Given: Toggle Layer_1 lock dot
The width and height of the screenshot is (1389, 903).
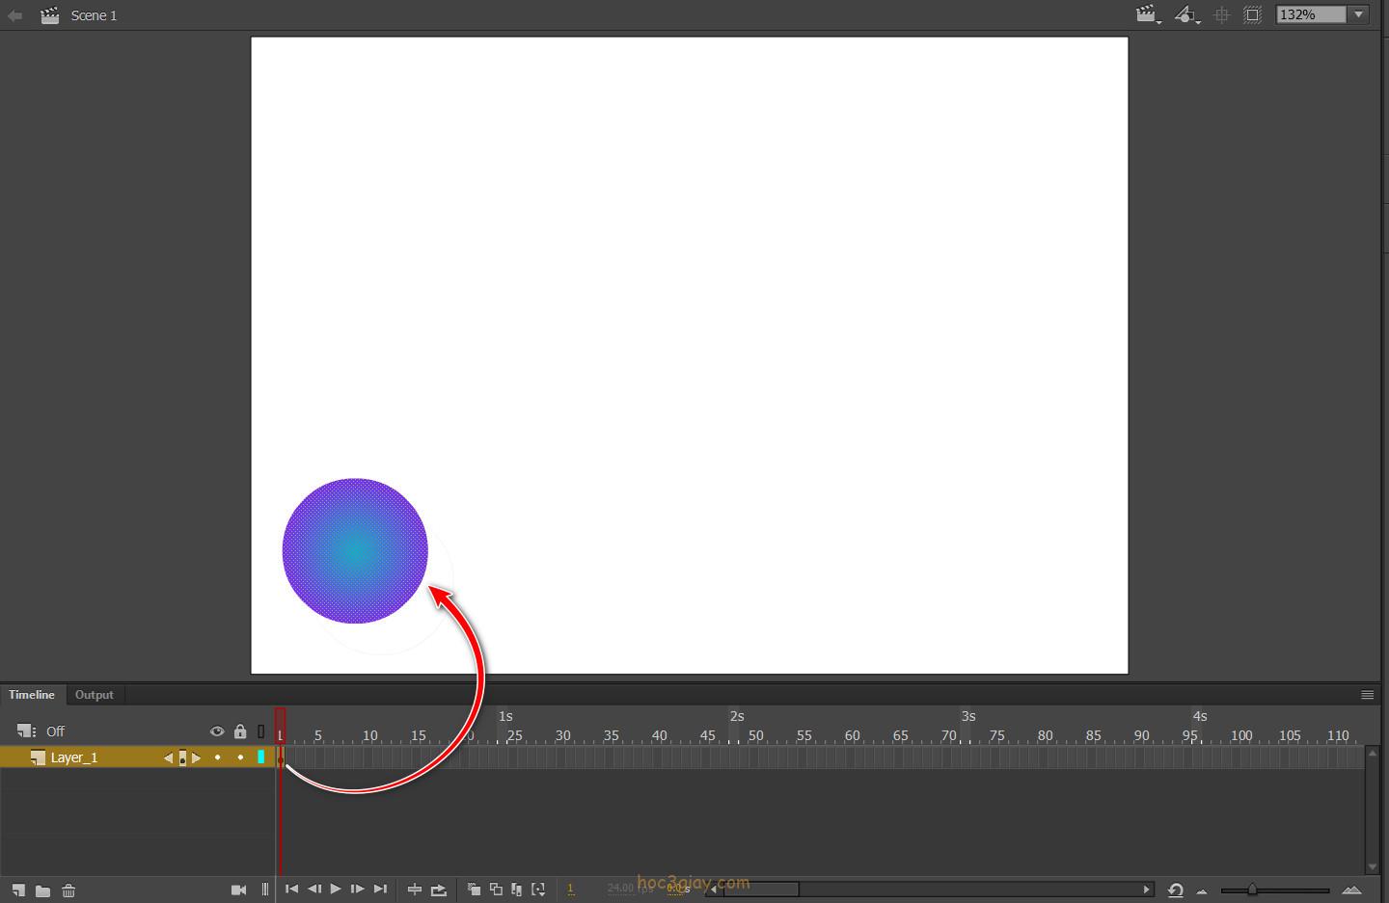Looking at the screenshot, I should [240, 757].
